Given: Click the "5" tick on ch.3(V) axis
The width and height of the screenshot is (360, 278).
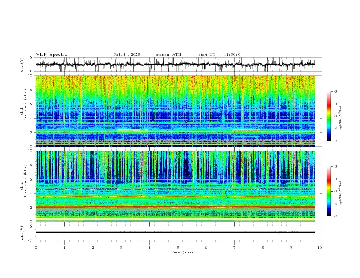Looking at the screenshot, I should pyautogui.click(x=31, y=226).
